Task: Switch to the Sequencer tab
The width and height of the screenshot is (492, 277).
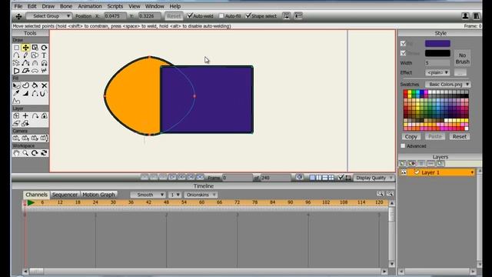Action: (x=65, y=195)
